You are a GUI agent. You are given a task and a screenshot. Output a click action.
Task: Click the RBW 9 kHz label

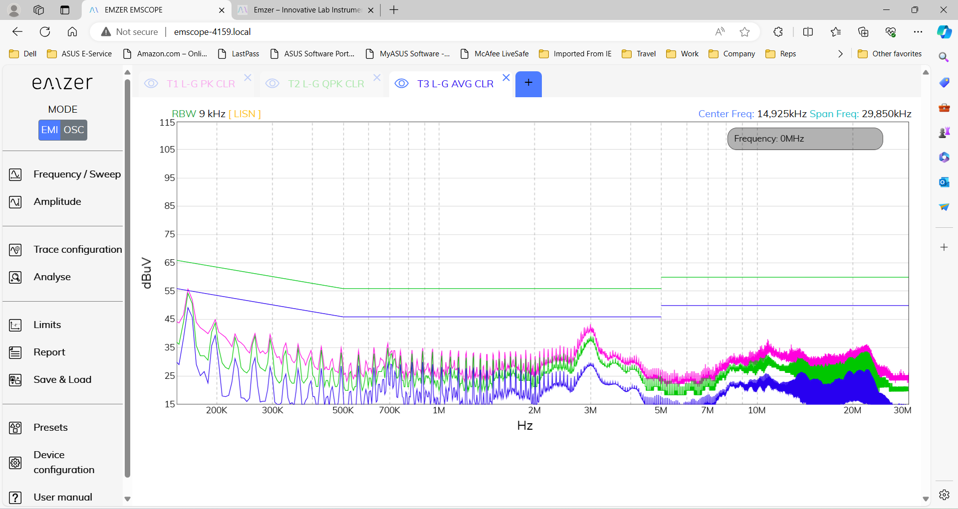(199, 114)
